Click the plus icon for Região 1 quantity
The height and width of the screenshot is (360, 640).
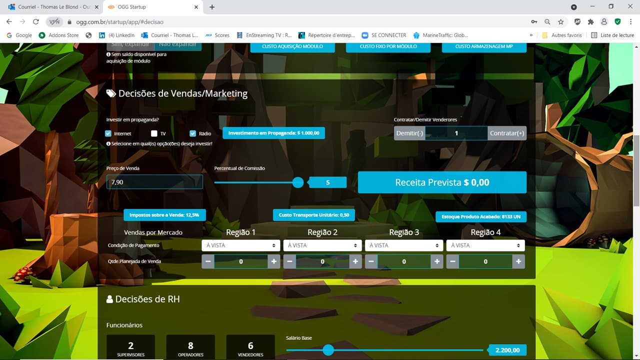(273, 261)
